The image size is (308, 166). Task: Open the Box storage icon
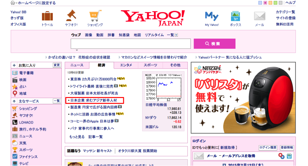point(235,16)
